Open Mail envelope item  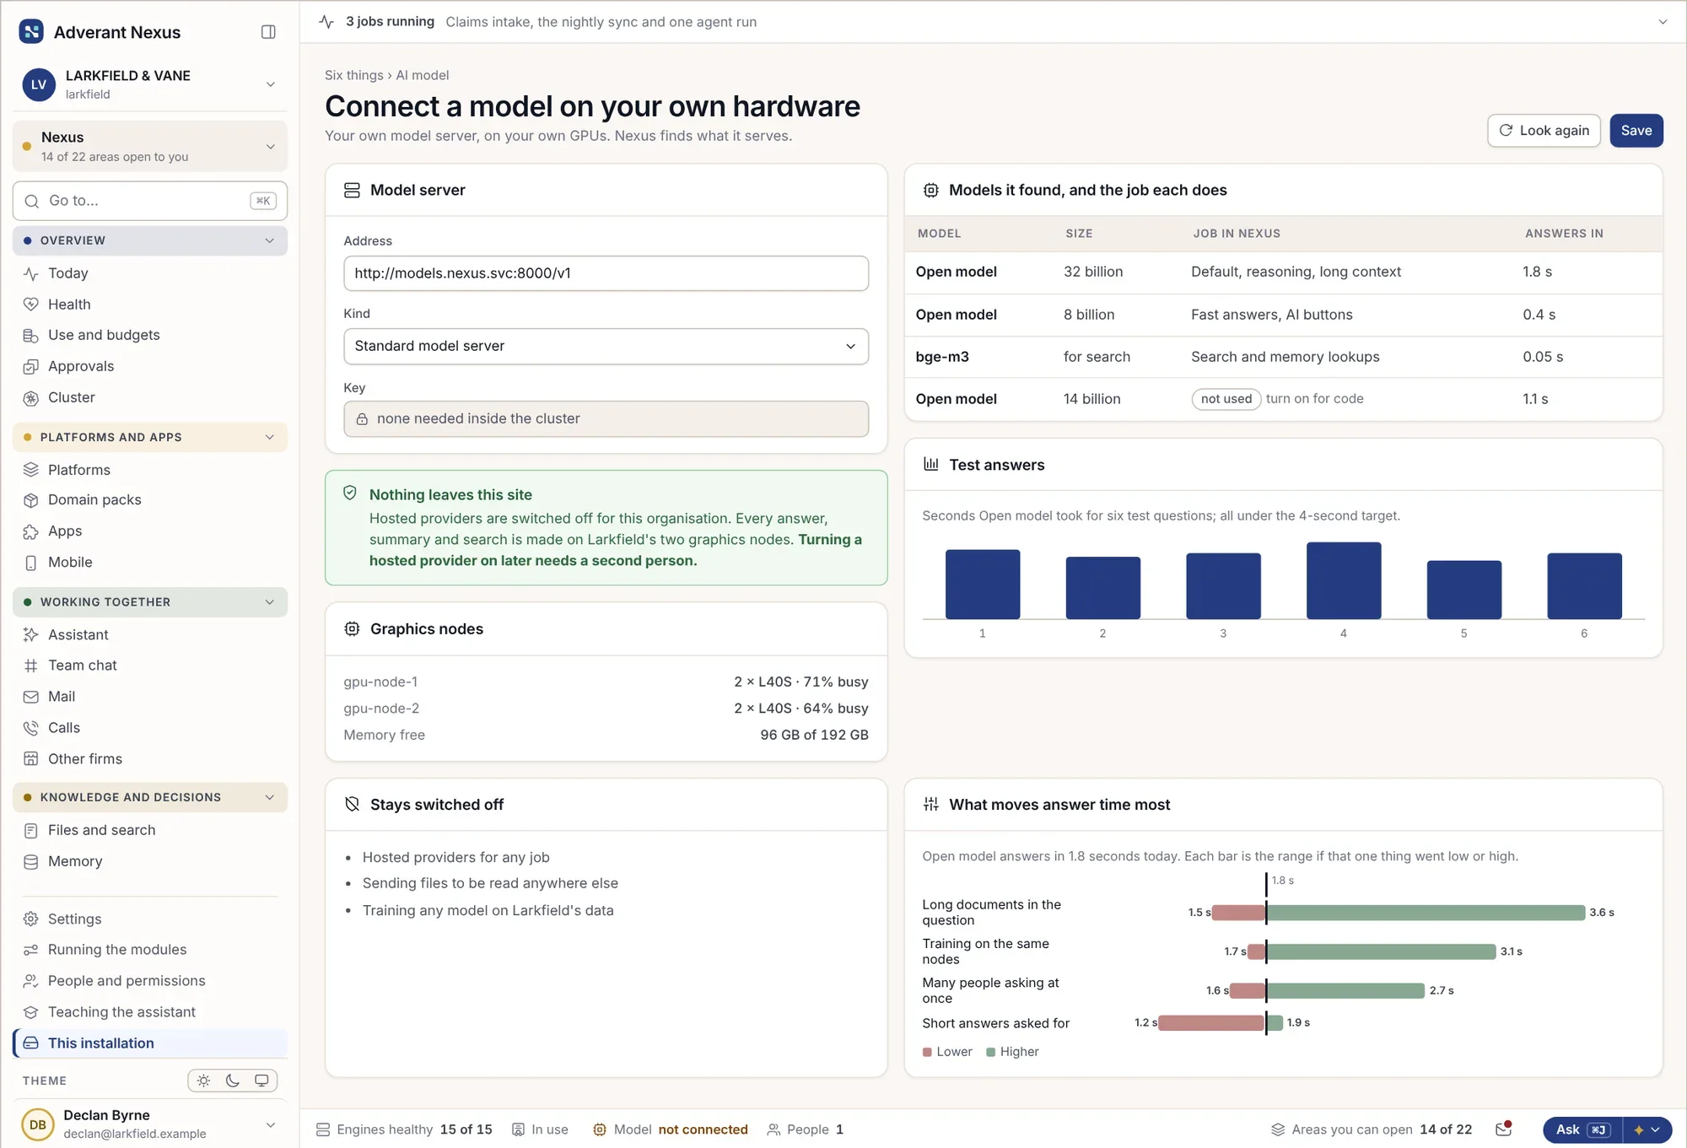point(150,697)
